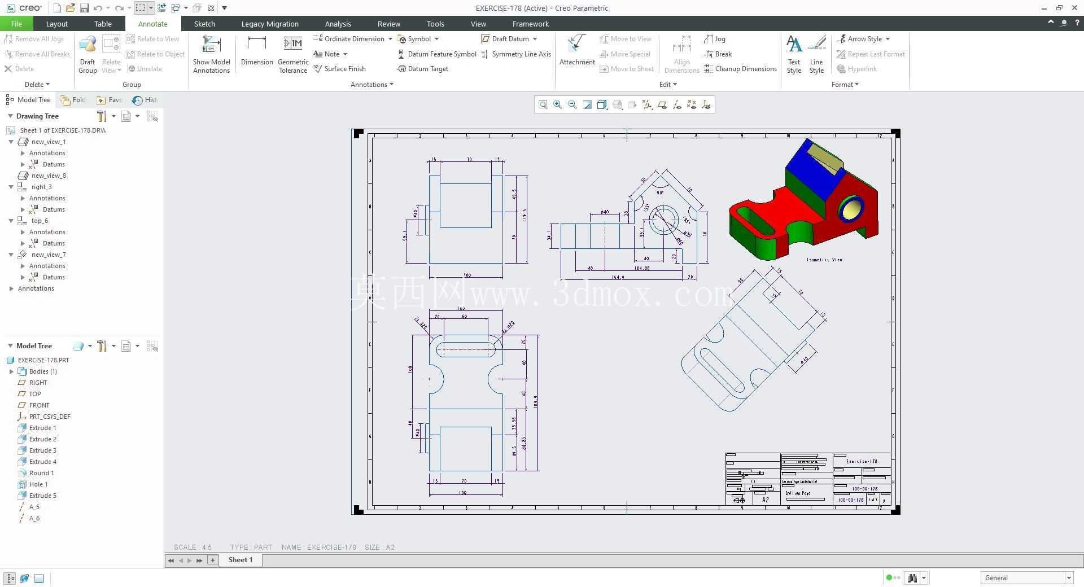This screenshot has height=587, width=1084.
Task: Switch to the Table tab
Action: pyautogui.click(x=103, y=24)
